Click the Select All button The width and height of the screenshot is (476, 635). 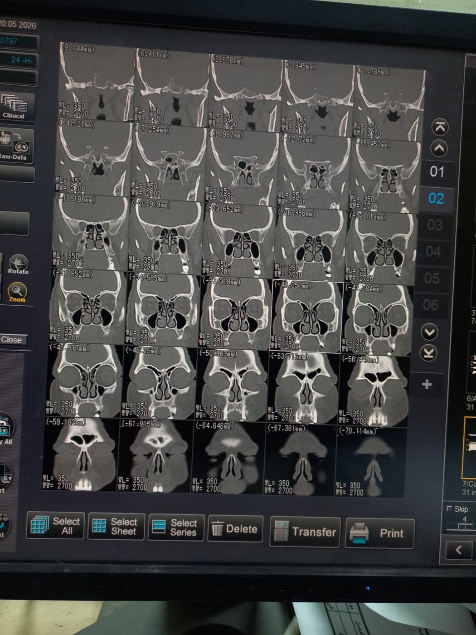point(55,526)
